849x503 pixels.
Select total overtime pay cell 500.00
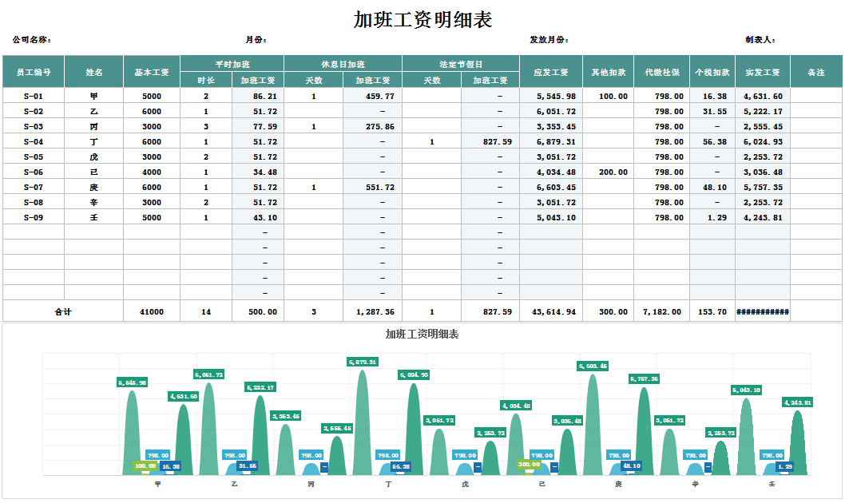tap(258, 311)
